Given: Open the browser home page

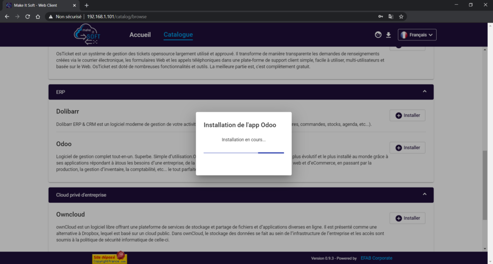Looking at the screenshot, I should click(38, 17).
